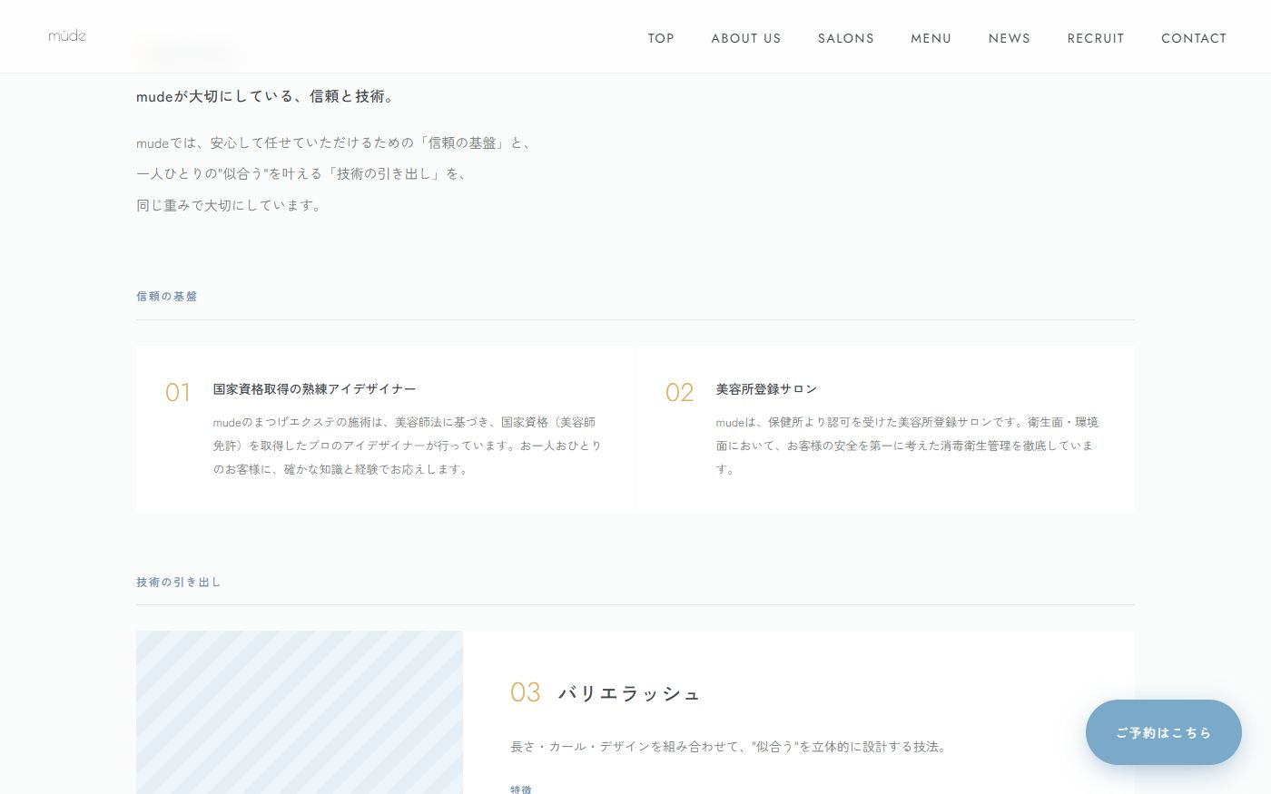Screen dimensions: 1271x794
Task: Go to ABOUT US page
Action: (746, 38)
